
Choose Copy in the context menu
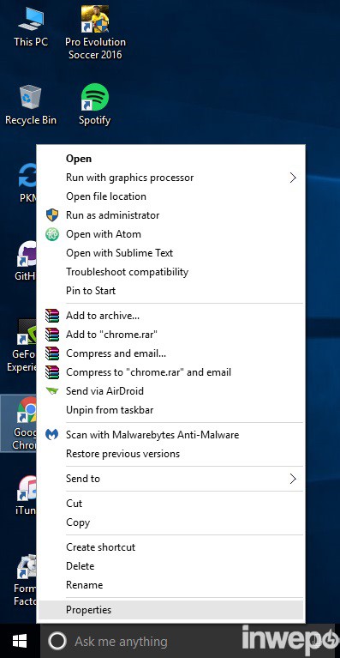click(x=170, y=522)
